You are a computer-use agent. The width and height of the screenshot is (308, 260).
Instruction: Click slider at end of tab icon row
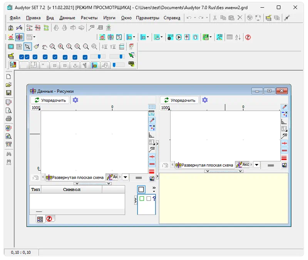[119, 65]
